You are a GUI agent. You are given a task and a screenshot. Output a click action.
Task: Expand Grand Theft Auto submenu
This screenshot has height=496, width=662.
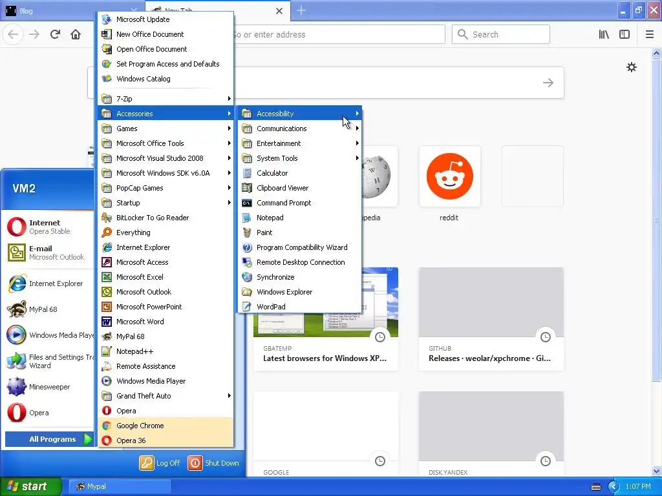(x=165, y=396)
